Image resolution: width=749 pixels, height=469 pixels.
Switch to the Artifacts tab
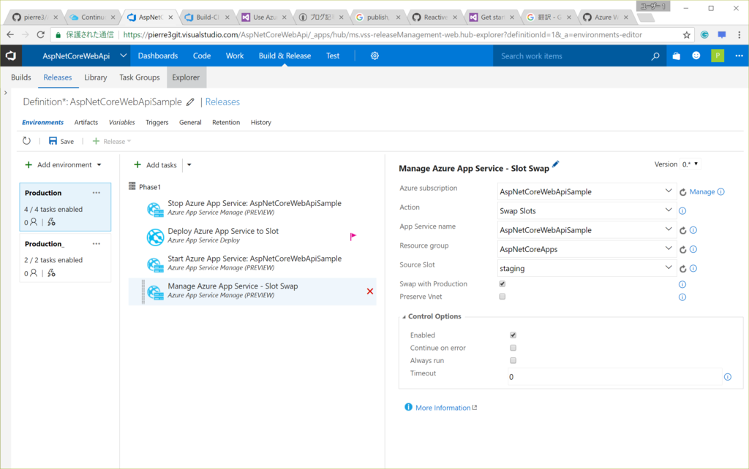86,123
